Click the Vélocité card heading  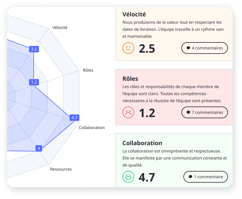click(134, 14)
